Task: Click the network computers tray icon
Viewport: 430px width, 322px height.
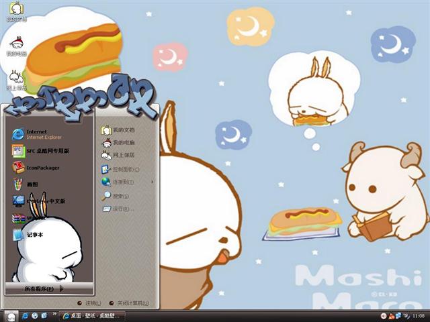Action: [x=398, y=316]
